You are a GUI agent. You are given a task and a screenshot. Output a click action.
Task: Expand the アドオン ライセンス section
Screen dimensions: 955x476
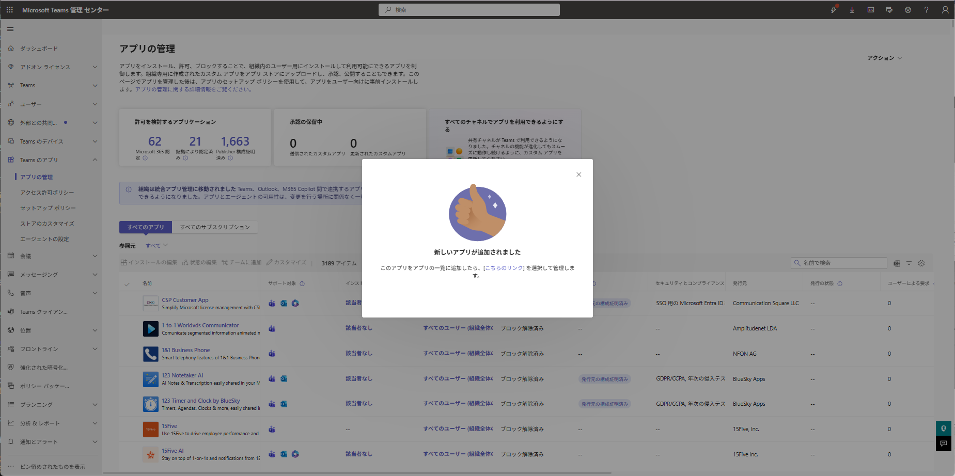click(95, 67)
